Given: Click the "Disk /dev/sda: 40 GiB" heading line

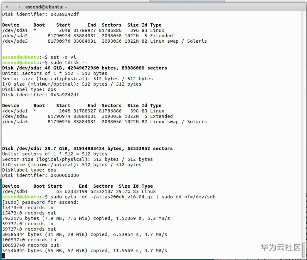Looking at the screenshot, I should [x=85, y=68].
